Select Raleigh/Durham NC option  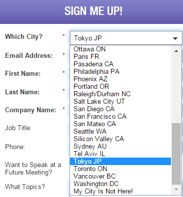120,94
